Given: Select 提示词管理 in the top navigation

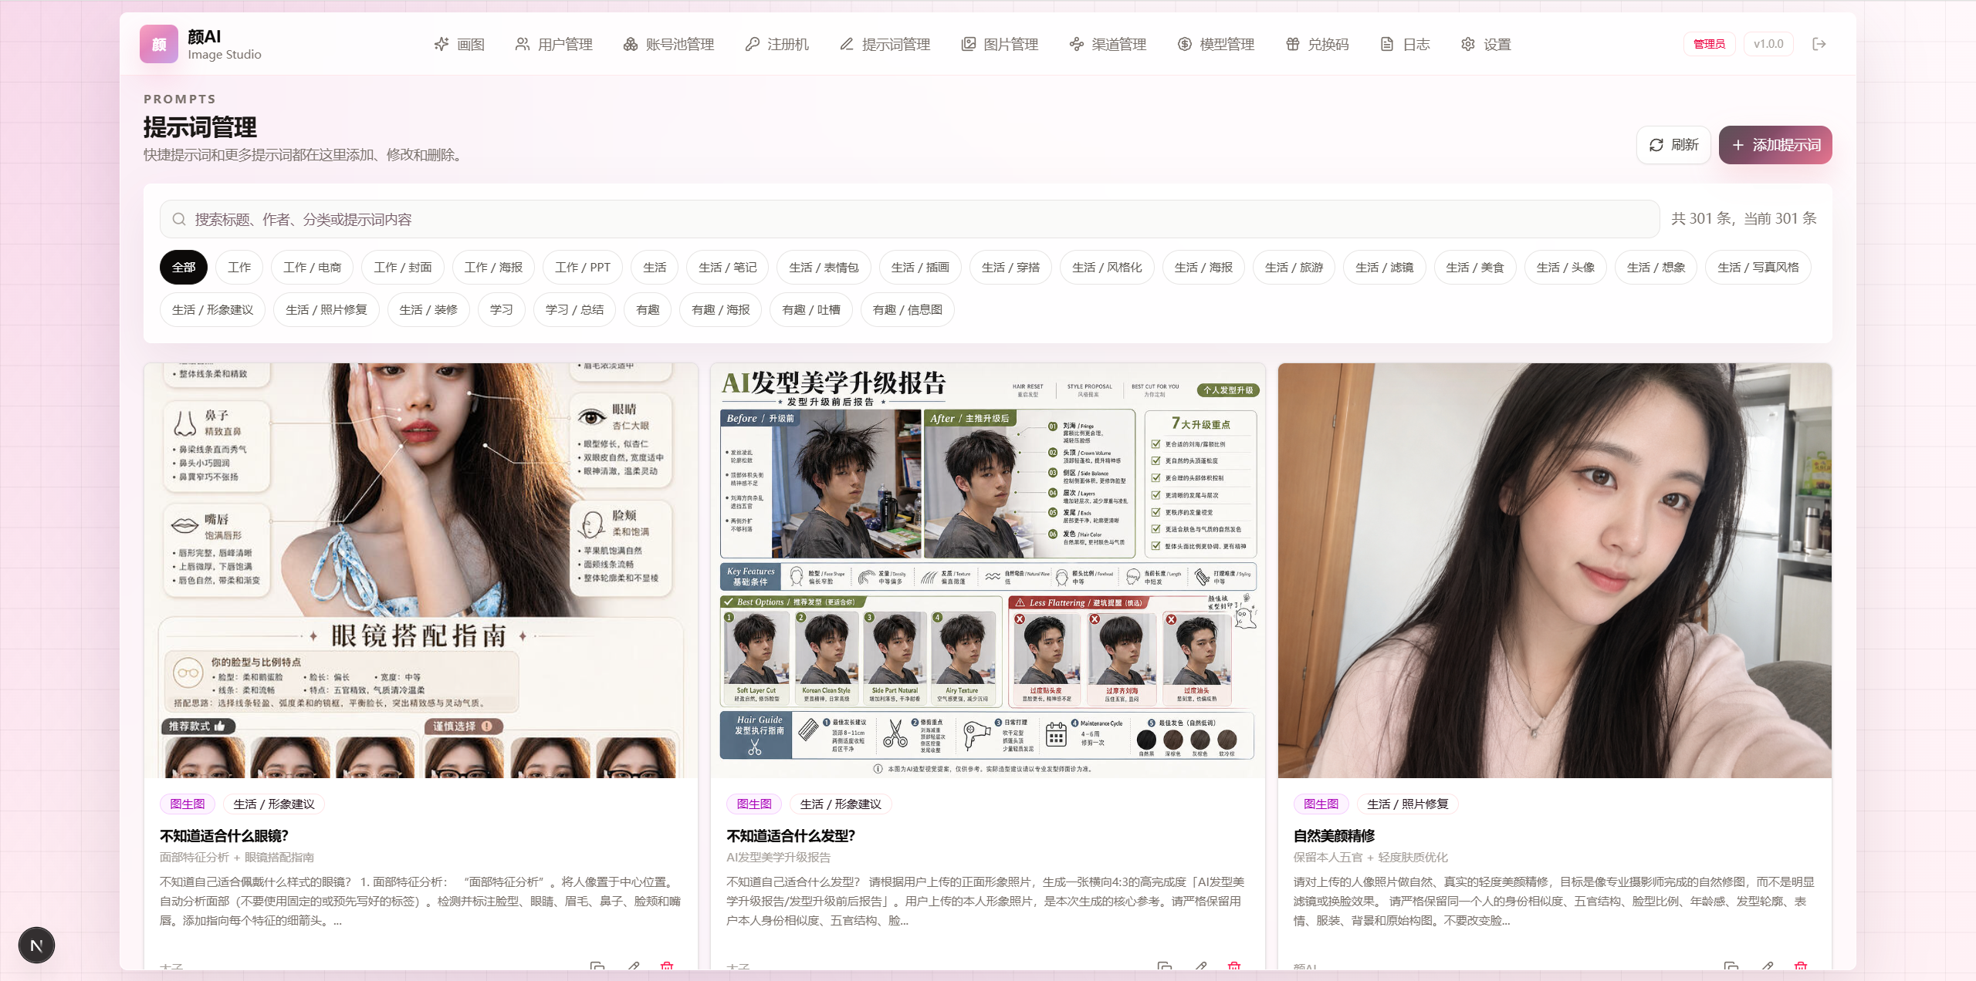Looking at the screenshot, I should pos(885,44).
